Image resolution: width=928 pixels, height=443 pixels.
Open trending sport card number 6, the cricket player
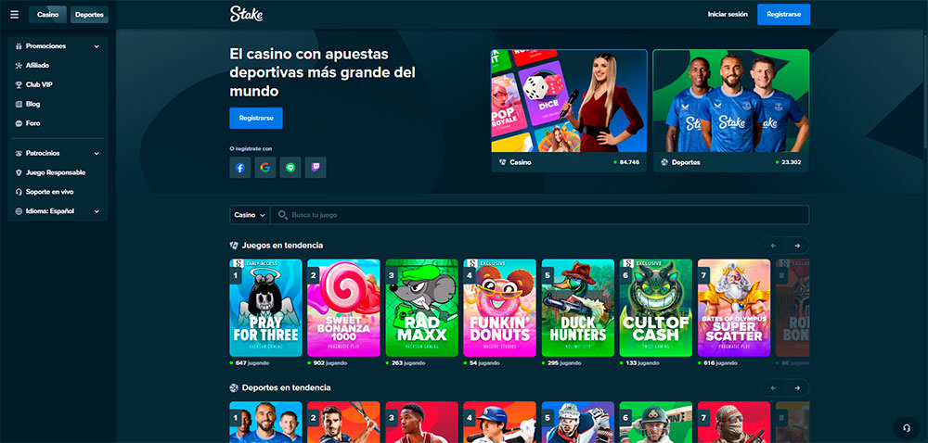[x=656, y=423]
